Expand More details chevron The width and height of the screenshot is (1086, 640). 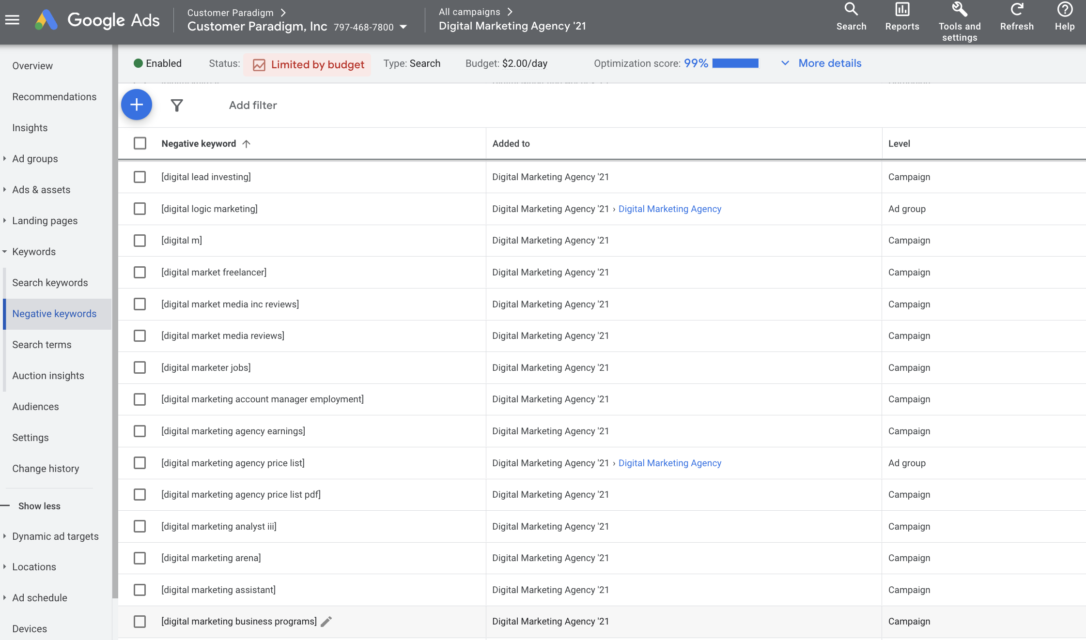tap(785, 63)
